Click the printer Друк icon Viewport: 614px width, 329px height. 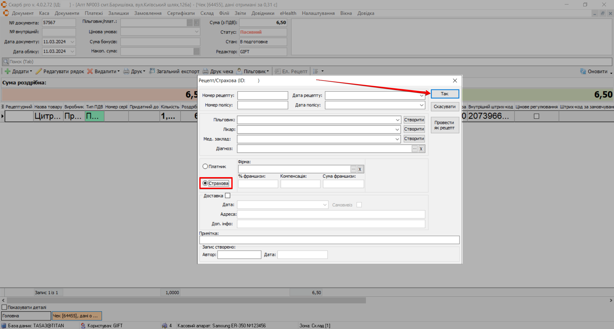(126, 71)
